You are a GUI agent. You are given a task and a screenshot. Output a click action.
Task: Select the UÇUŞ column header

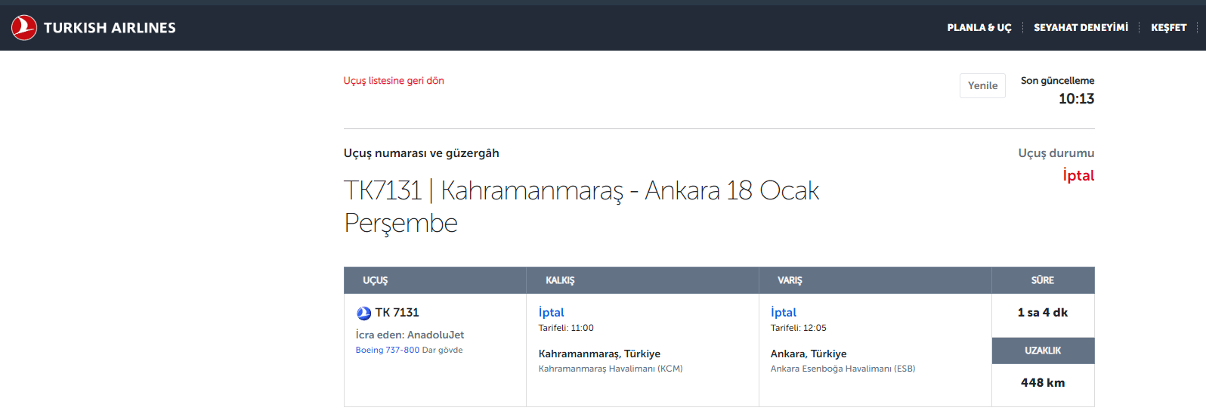point(375,280)
